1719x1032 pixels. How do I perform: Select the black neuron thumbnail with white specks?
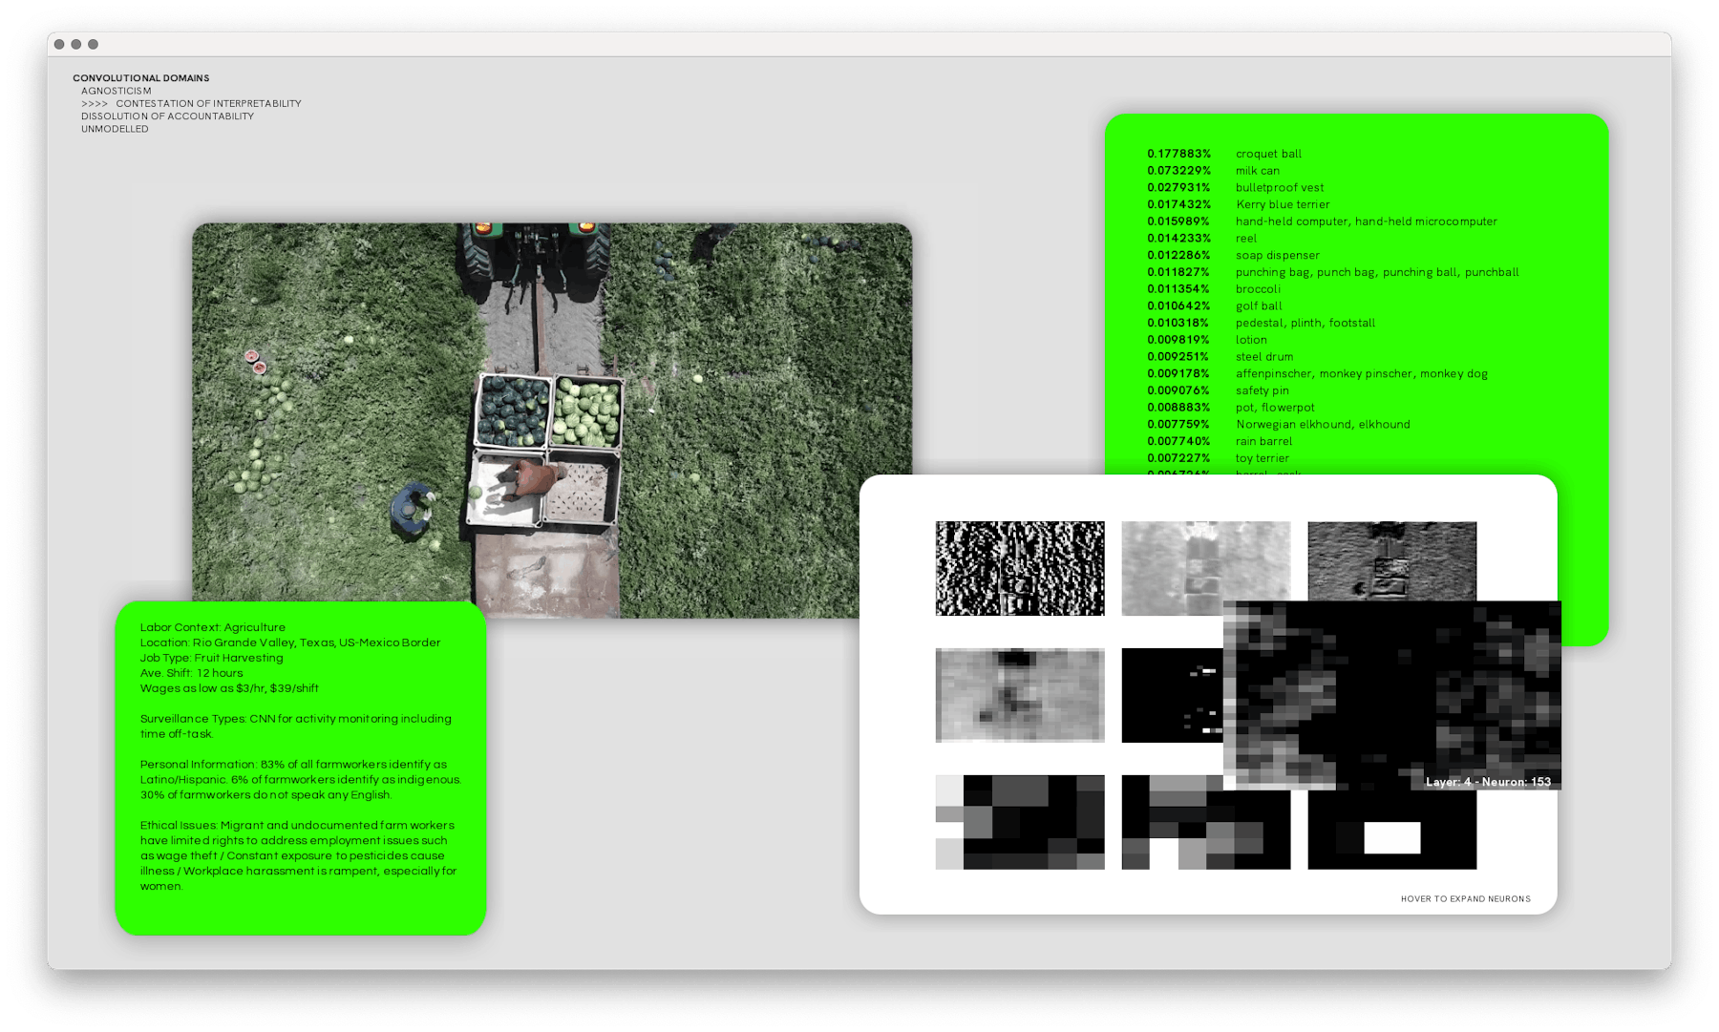1172,695
